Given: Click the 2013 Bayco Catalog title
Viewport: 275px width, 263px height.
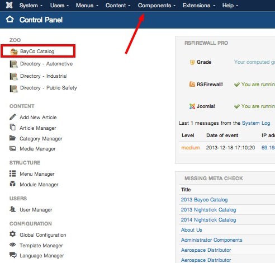Looking at the screenshot, I should pyautogui.click(x=204, y=200).
